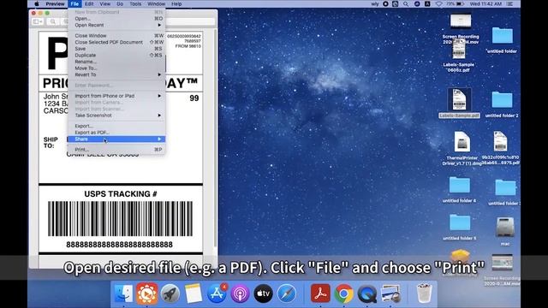Click the Wed 11:42 AM clock

(485, 3)
